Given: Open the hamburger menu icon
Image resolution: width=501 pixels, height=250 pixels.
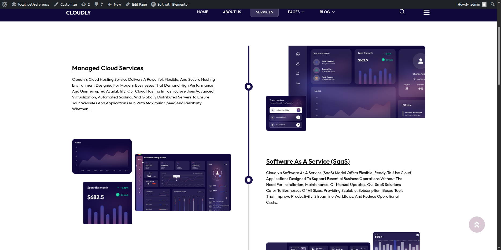Looking at the screenshot, I should (426, 12).
